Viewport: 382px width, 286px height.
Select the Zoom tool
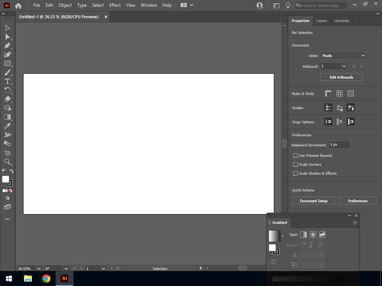click(x=7, y=162)
